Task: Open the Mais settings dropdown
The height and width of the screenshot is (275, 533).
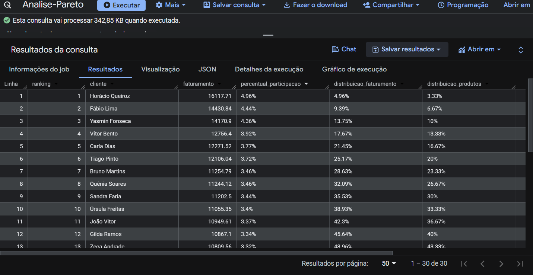Action: point(171,5)
